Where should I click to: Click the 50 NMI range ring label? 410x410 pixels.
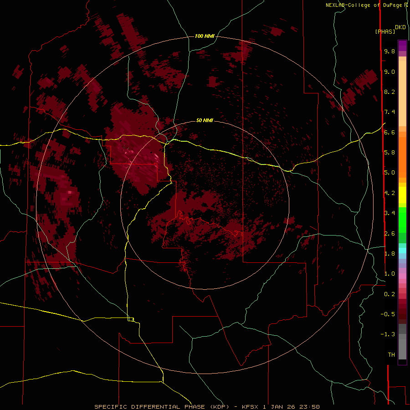pos(205,120)
